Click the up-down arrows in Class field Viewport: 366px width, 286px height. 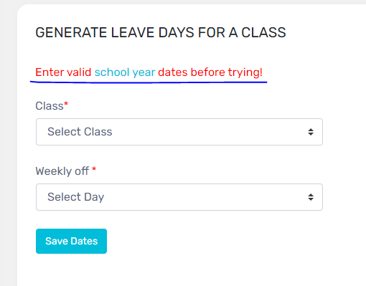tap(311, 132)
